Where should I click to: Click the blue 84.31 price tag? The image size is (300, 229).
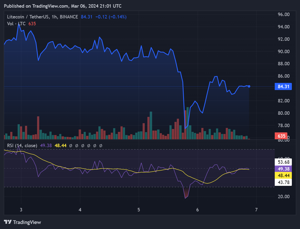[283, 86]
